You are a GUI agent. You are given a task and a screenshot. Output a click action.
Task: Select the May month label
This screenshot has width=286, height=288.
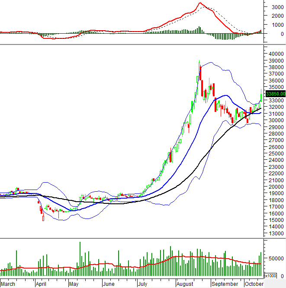click(74, 284)
